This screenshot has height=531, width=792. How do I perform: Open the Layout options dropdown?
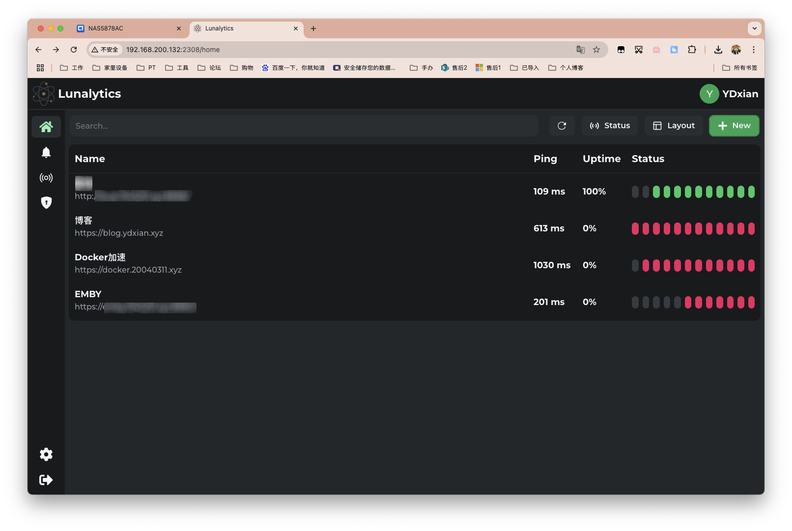point(674,126)
